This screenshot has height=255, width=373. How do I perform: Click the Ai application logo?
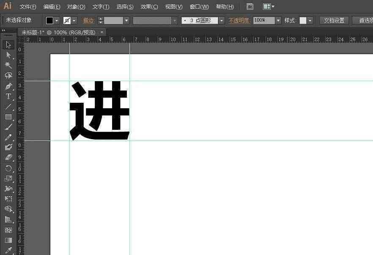7,5
